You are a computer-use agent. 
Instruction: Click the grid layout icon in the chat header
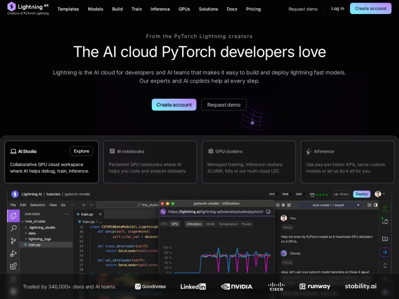click(x=369, y=205)
